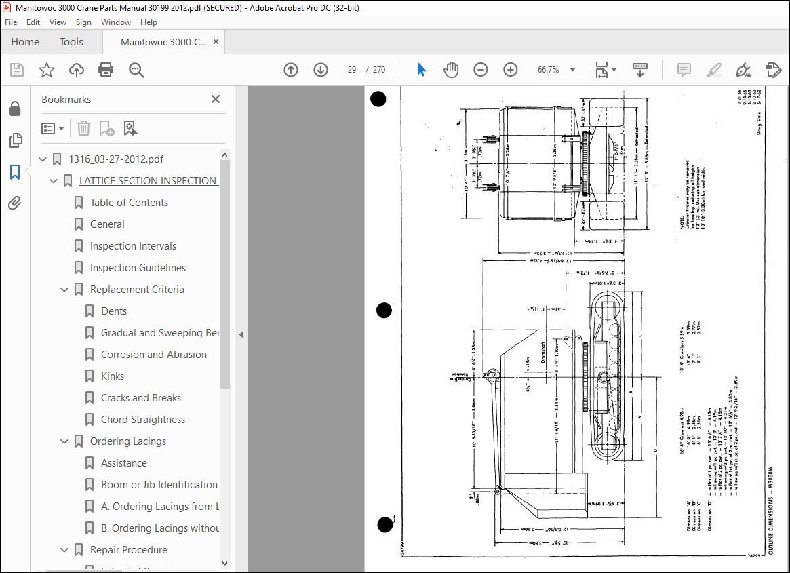
Task: Close the Manitowoc 3000 document tab
Action: [x=216, y=42]
